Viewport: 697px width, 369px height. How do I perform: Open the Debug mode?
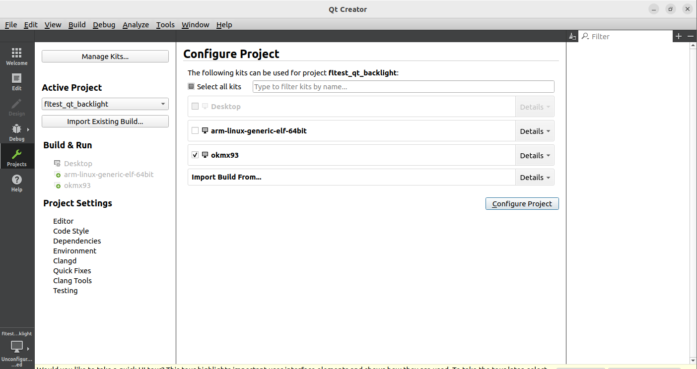[x=17, y=132]
